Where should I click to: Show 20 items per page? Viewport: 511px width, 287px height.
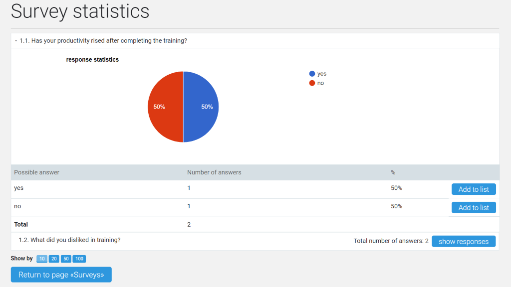click(x=54, y=259)
